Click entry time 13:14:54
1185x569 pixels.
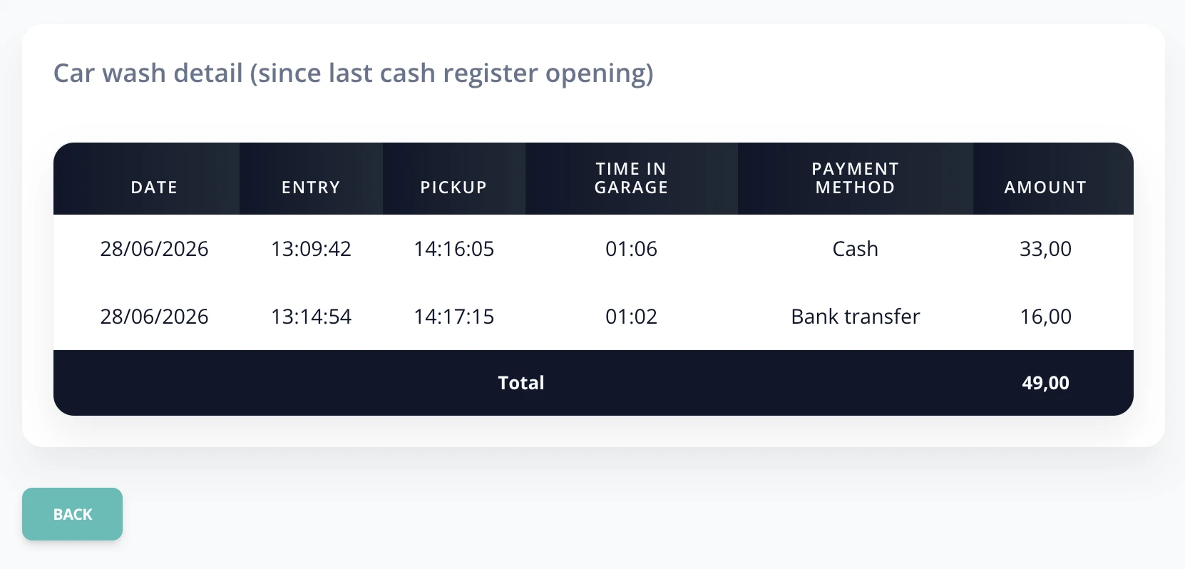(x=311, y=317)
